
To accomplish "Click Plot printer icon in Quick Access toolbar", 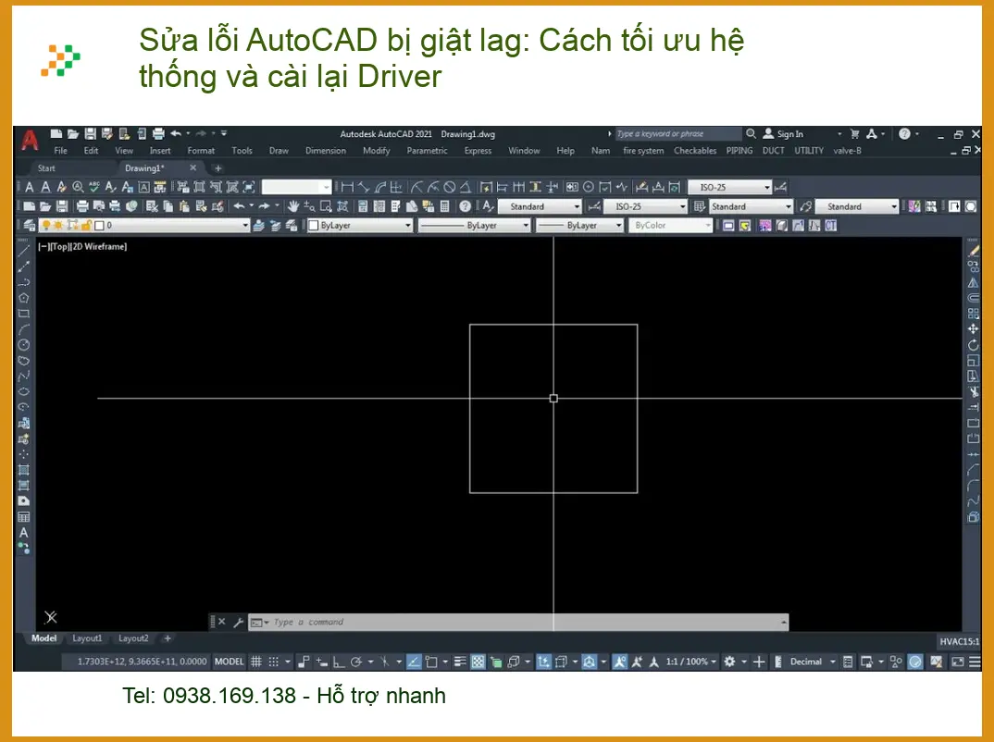I will [158, 134].
